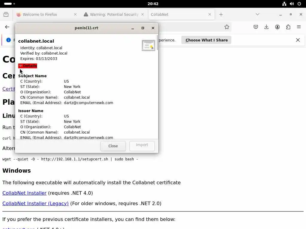Click the wget setupcert.sh command text
The image size is (306, 229).
click(70, 159)
